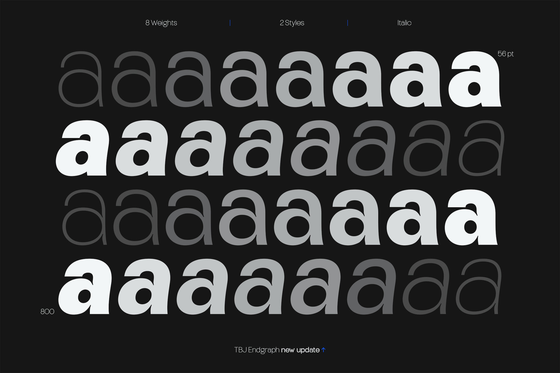The width and height of the screenshot is (560, 373).
Task: Click the blue divider between 2 Styles and Italic
Action: 348,23
